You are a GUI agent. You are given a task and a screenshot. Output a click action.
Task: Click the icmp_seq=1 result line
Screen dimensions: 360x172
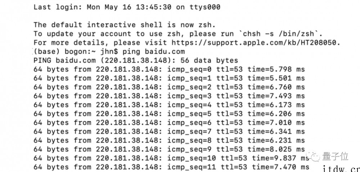tap(169, 78)
